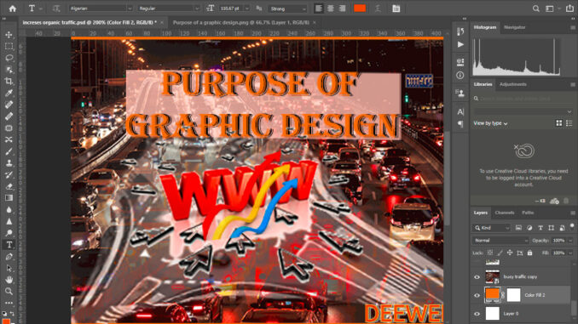Switch Libraries to grid view
Screen dimensions: 578x324
coord(559,123)
